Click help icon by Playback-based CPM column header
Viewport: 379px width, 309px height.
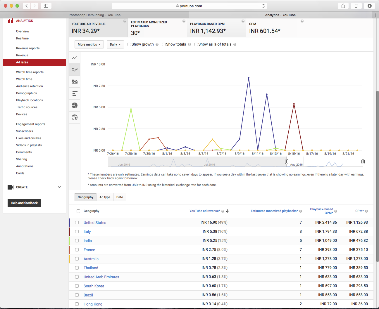click(336, 211)
